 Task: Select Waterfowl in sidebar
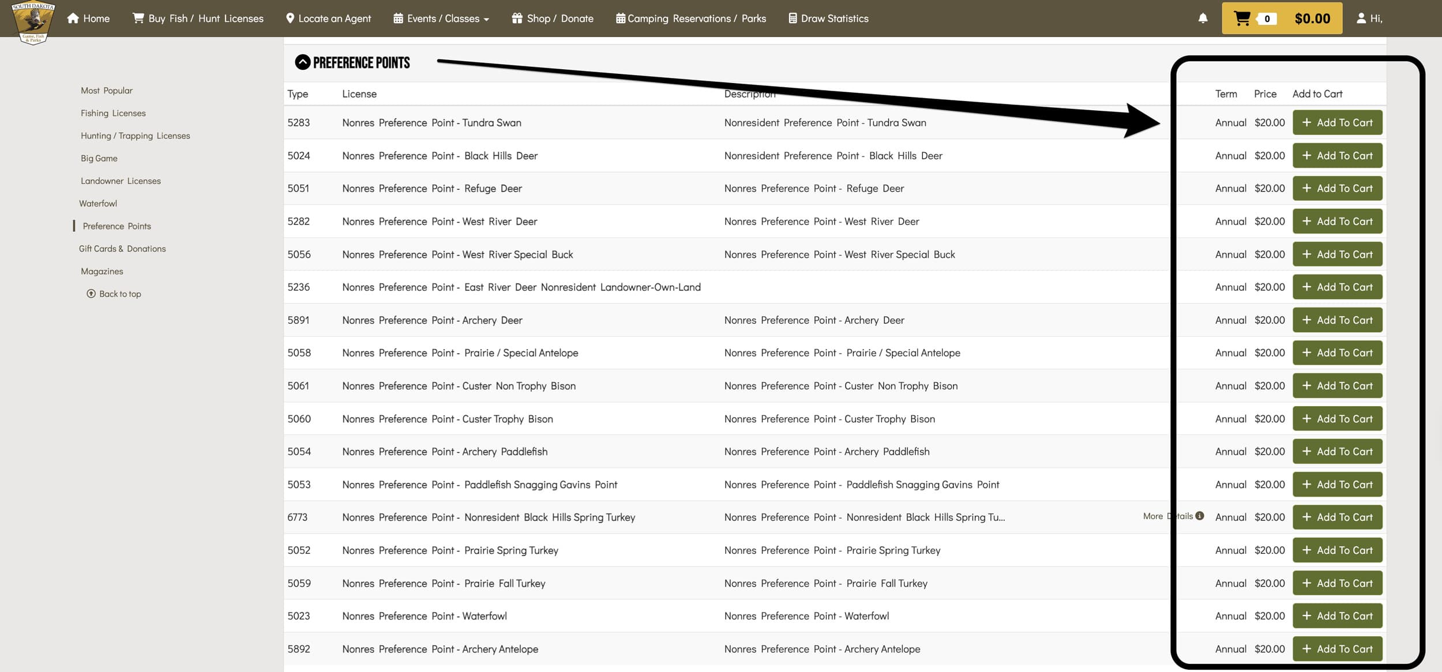click(98, 203)
